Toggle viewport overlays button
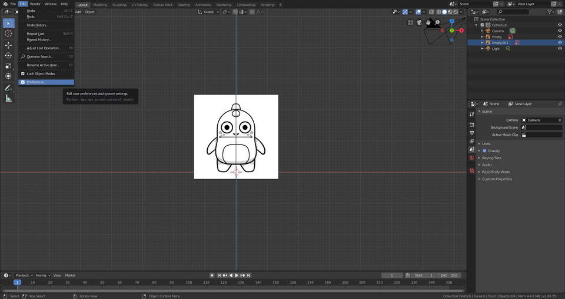Image resolution: width=565 pixels, height=299 pixels. point(418,12)
